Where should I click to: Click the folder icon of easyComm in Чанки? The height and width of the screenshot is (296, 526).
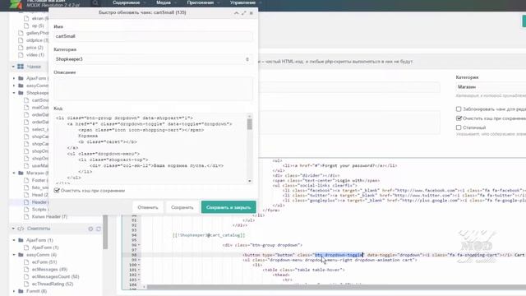[x=21, y=86]
